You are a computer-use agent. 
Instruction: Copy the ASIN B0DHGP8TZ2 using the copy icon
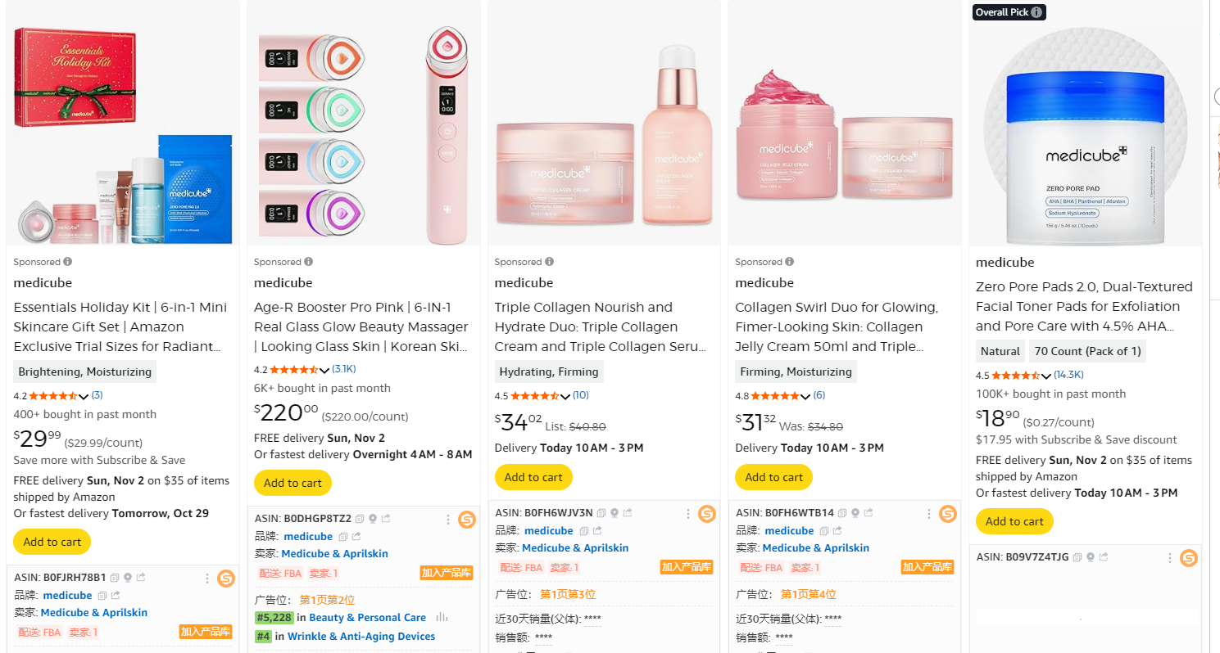pyautogui.click(x=358, y=519)
